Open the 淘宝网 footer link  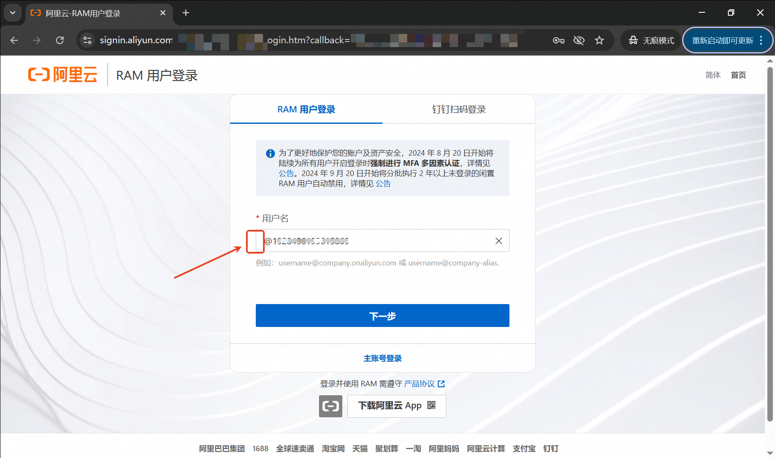click(x=333, y=449)
